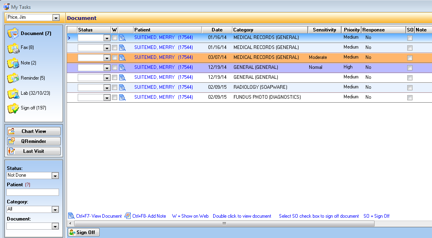Click view document icon for RADIOLOGY row
Viewport: 432px width, 238px height.
[122, 88]
